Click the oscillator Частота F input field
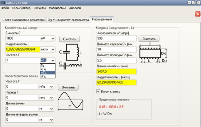Screen dimensions: 201x127 pyautogui.click(x=23, y=60)
